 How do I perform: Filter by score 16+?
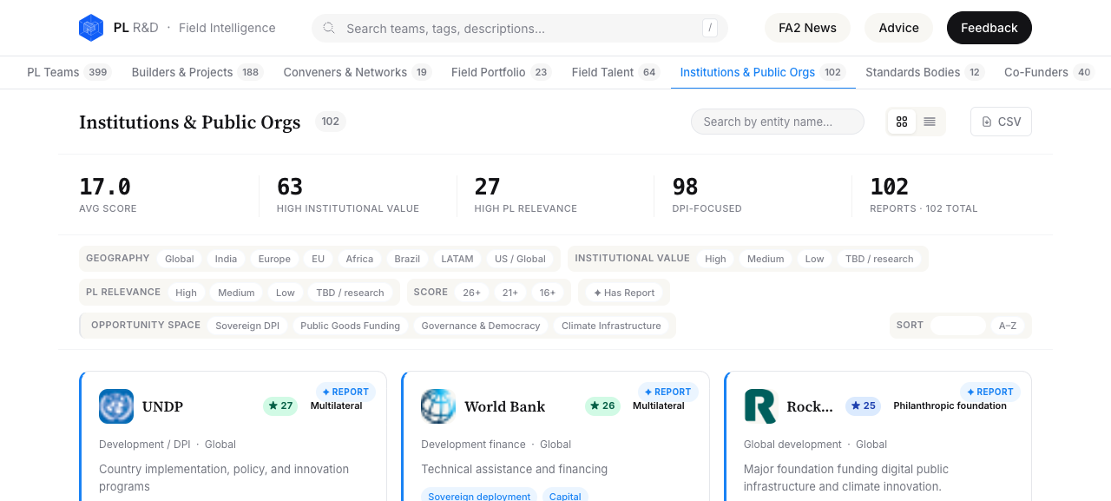pos(547,293)
